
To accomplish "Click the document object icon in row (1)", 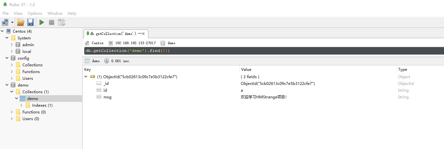I will coord(93,77).
